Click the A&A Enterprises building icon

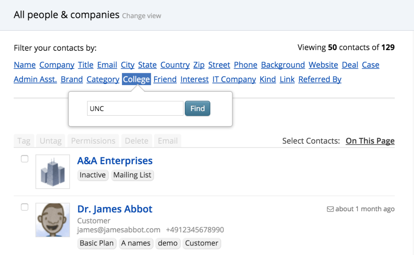[53, 172]
